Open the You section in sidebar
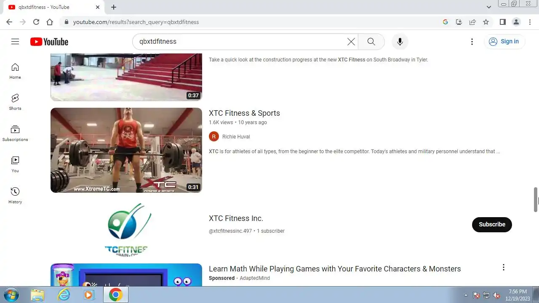Screen dimensions: 539x303 coord(15,165)
